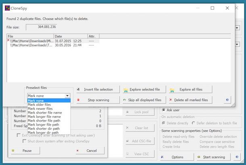
Task: Click the File size value field
Action: pyautogui.click(x=42, y=27)
